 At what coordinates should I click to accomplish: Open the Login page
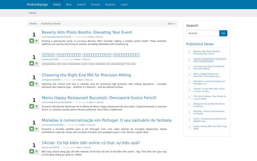pyautogui.click(x=124, y=4)
